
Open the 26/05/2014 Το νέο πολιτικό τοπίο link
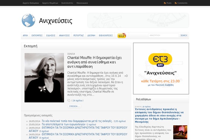coord(77,121)
